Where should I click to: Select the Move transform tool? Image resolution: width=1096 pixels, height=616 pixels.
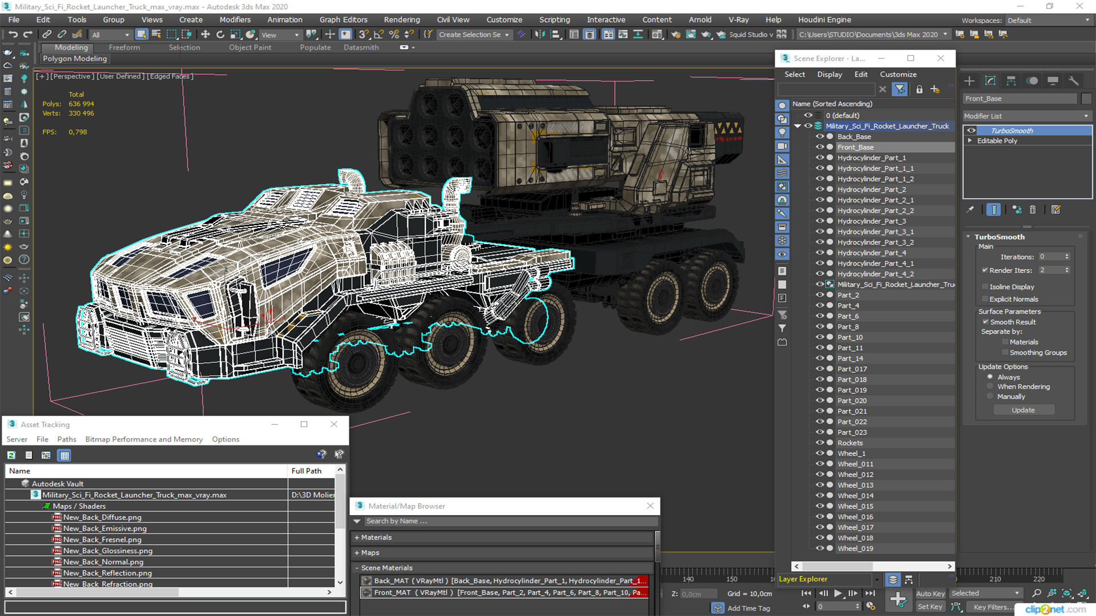click(205, 35)
